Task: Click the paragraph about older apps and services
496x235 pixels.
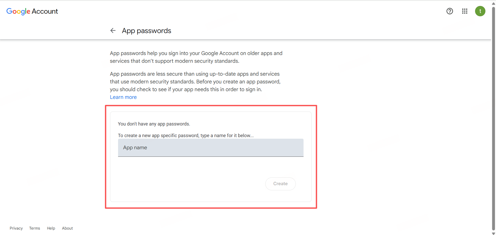Action: point(196,57)
